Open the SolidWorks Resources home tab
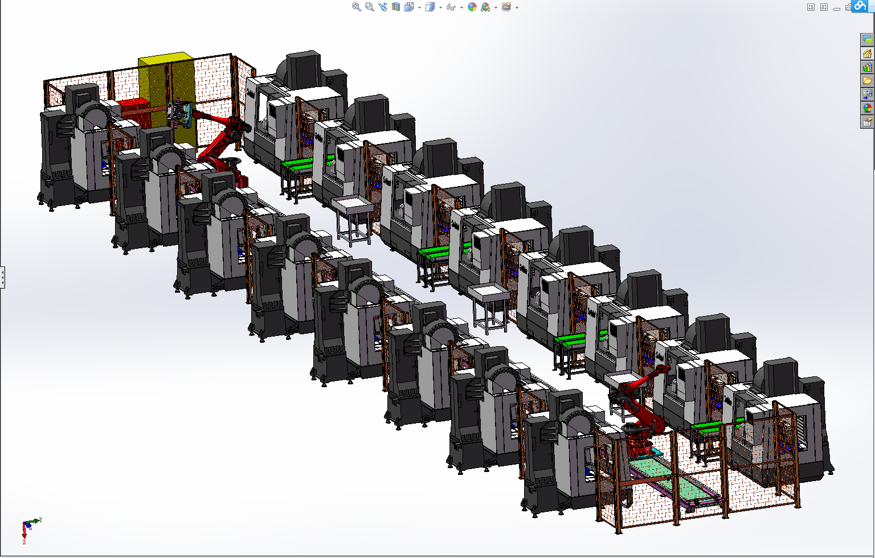875x558 pixels. tap(867, 54)
